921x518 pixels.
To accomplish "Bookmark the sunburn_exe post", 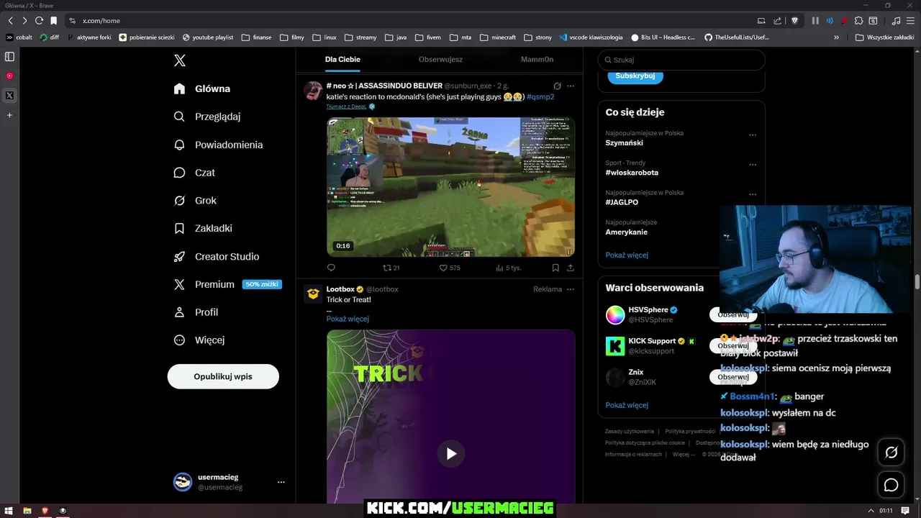I will tap(555, 268).
